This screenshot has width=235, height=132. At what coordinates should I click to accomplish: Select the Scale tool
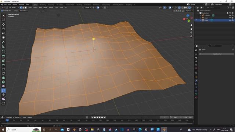click(x=3, y=33)
